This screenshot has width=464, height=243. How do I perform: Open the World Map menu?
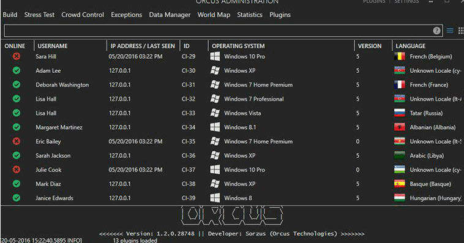[214, 15]
